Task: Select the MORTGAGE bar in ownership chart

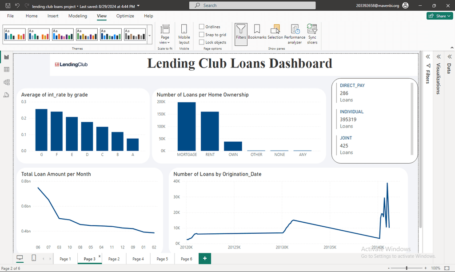Action: [187, 127]
